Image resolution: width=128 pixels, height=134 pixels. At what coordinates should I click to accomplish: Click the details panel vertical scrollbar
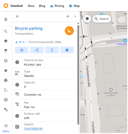78,75
